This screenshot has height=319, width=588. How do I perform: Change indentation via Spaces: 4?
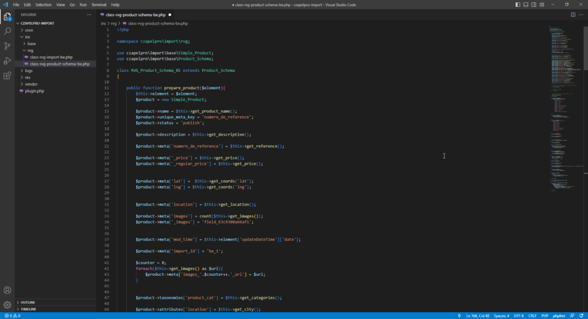(x=501, y=316)
